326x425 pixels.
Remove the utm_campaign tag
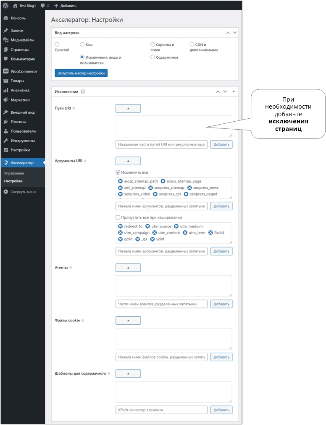tap(120, 232)
